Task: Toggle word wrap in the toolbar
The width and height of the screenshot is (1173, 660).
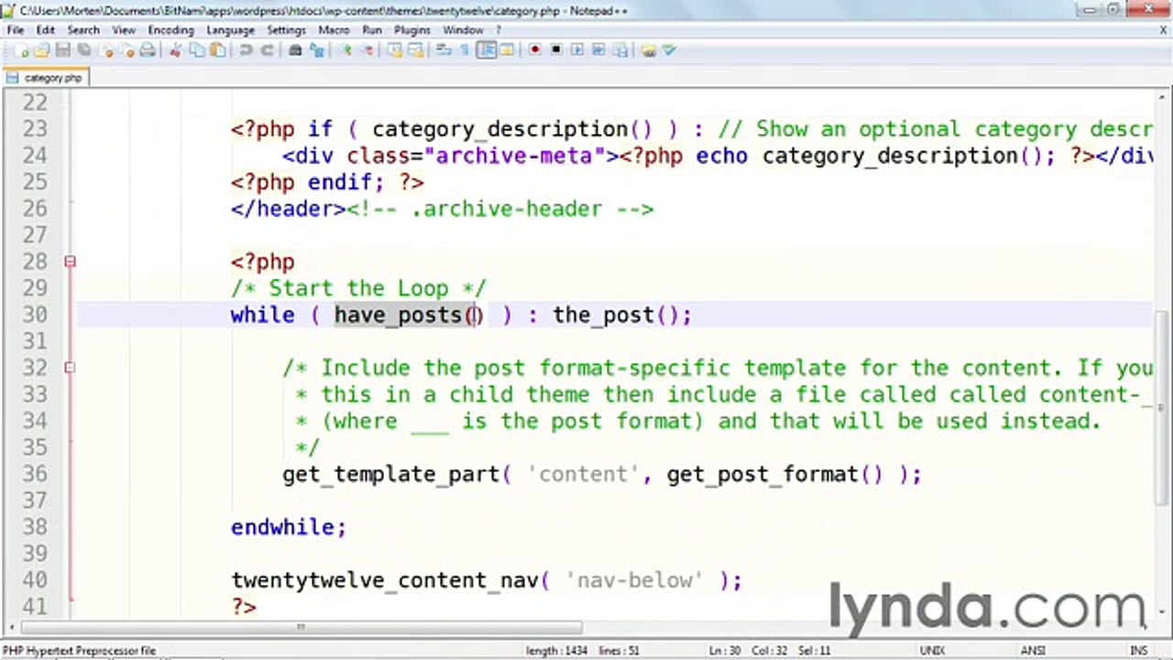Action: point(445,50)
